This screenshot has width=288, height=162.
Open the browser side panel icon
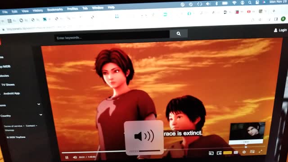[x=276, y=19]
